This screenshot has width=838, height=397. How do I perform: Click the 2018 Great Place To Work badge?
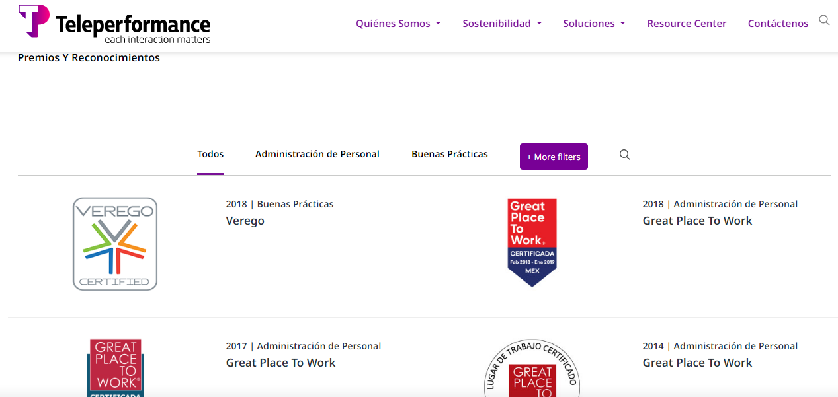pos(532,242)
